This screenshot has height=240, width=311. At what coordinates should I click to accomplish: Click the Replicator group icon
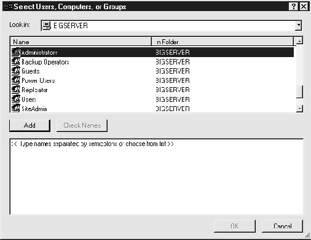click(16, 90)
